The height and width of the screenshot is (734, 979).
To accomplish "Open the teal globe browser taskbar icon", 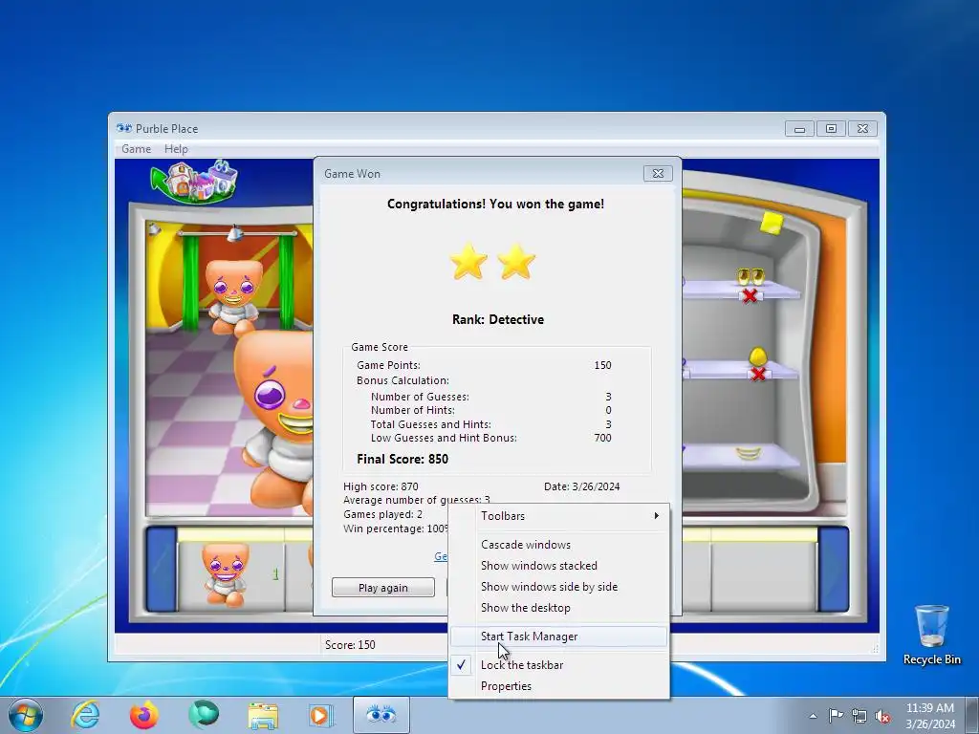I will pyautogui.click(x=204, y=715).
